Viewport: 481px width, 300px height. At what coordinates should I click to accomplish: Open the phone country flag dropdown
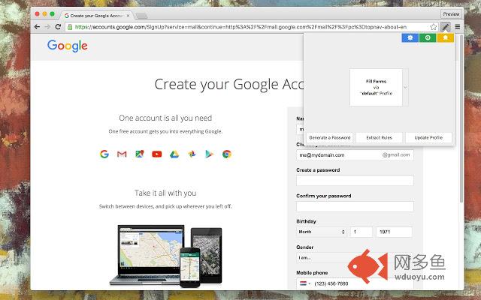click(x=304, y=284)
